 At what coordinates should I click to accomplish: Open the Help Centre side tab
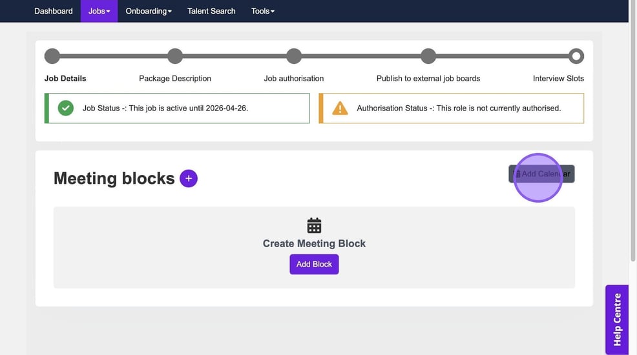617,319
